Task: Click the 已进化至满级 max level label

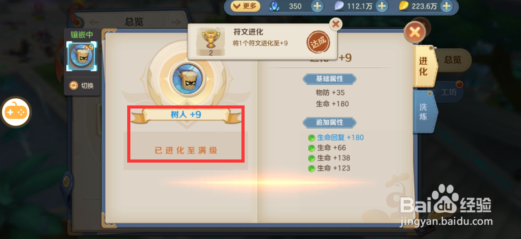Action: [x=186, y=151]
